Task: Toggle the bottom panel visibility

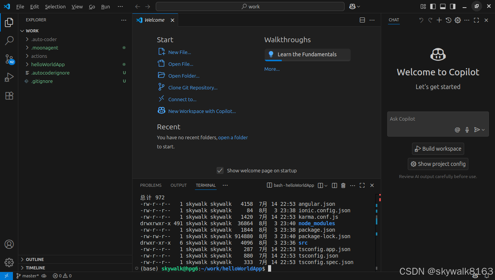Action: click(x=443, y=6)
